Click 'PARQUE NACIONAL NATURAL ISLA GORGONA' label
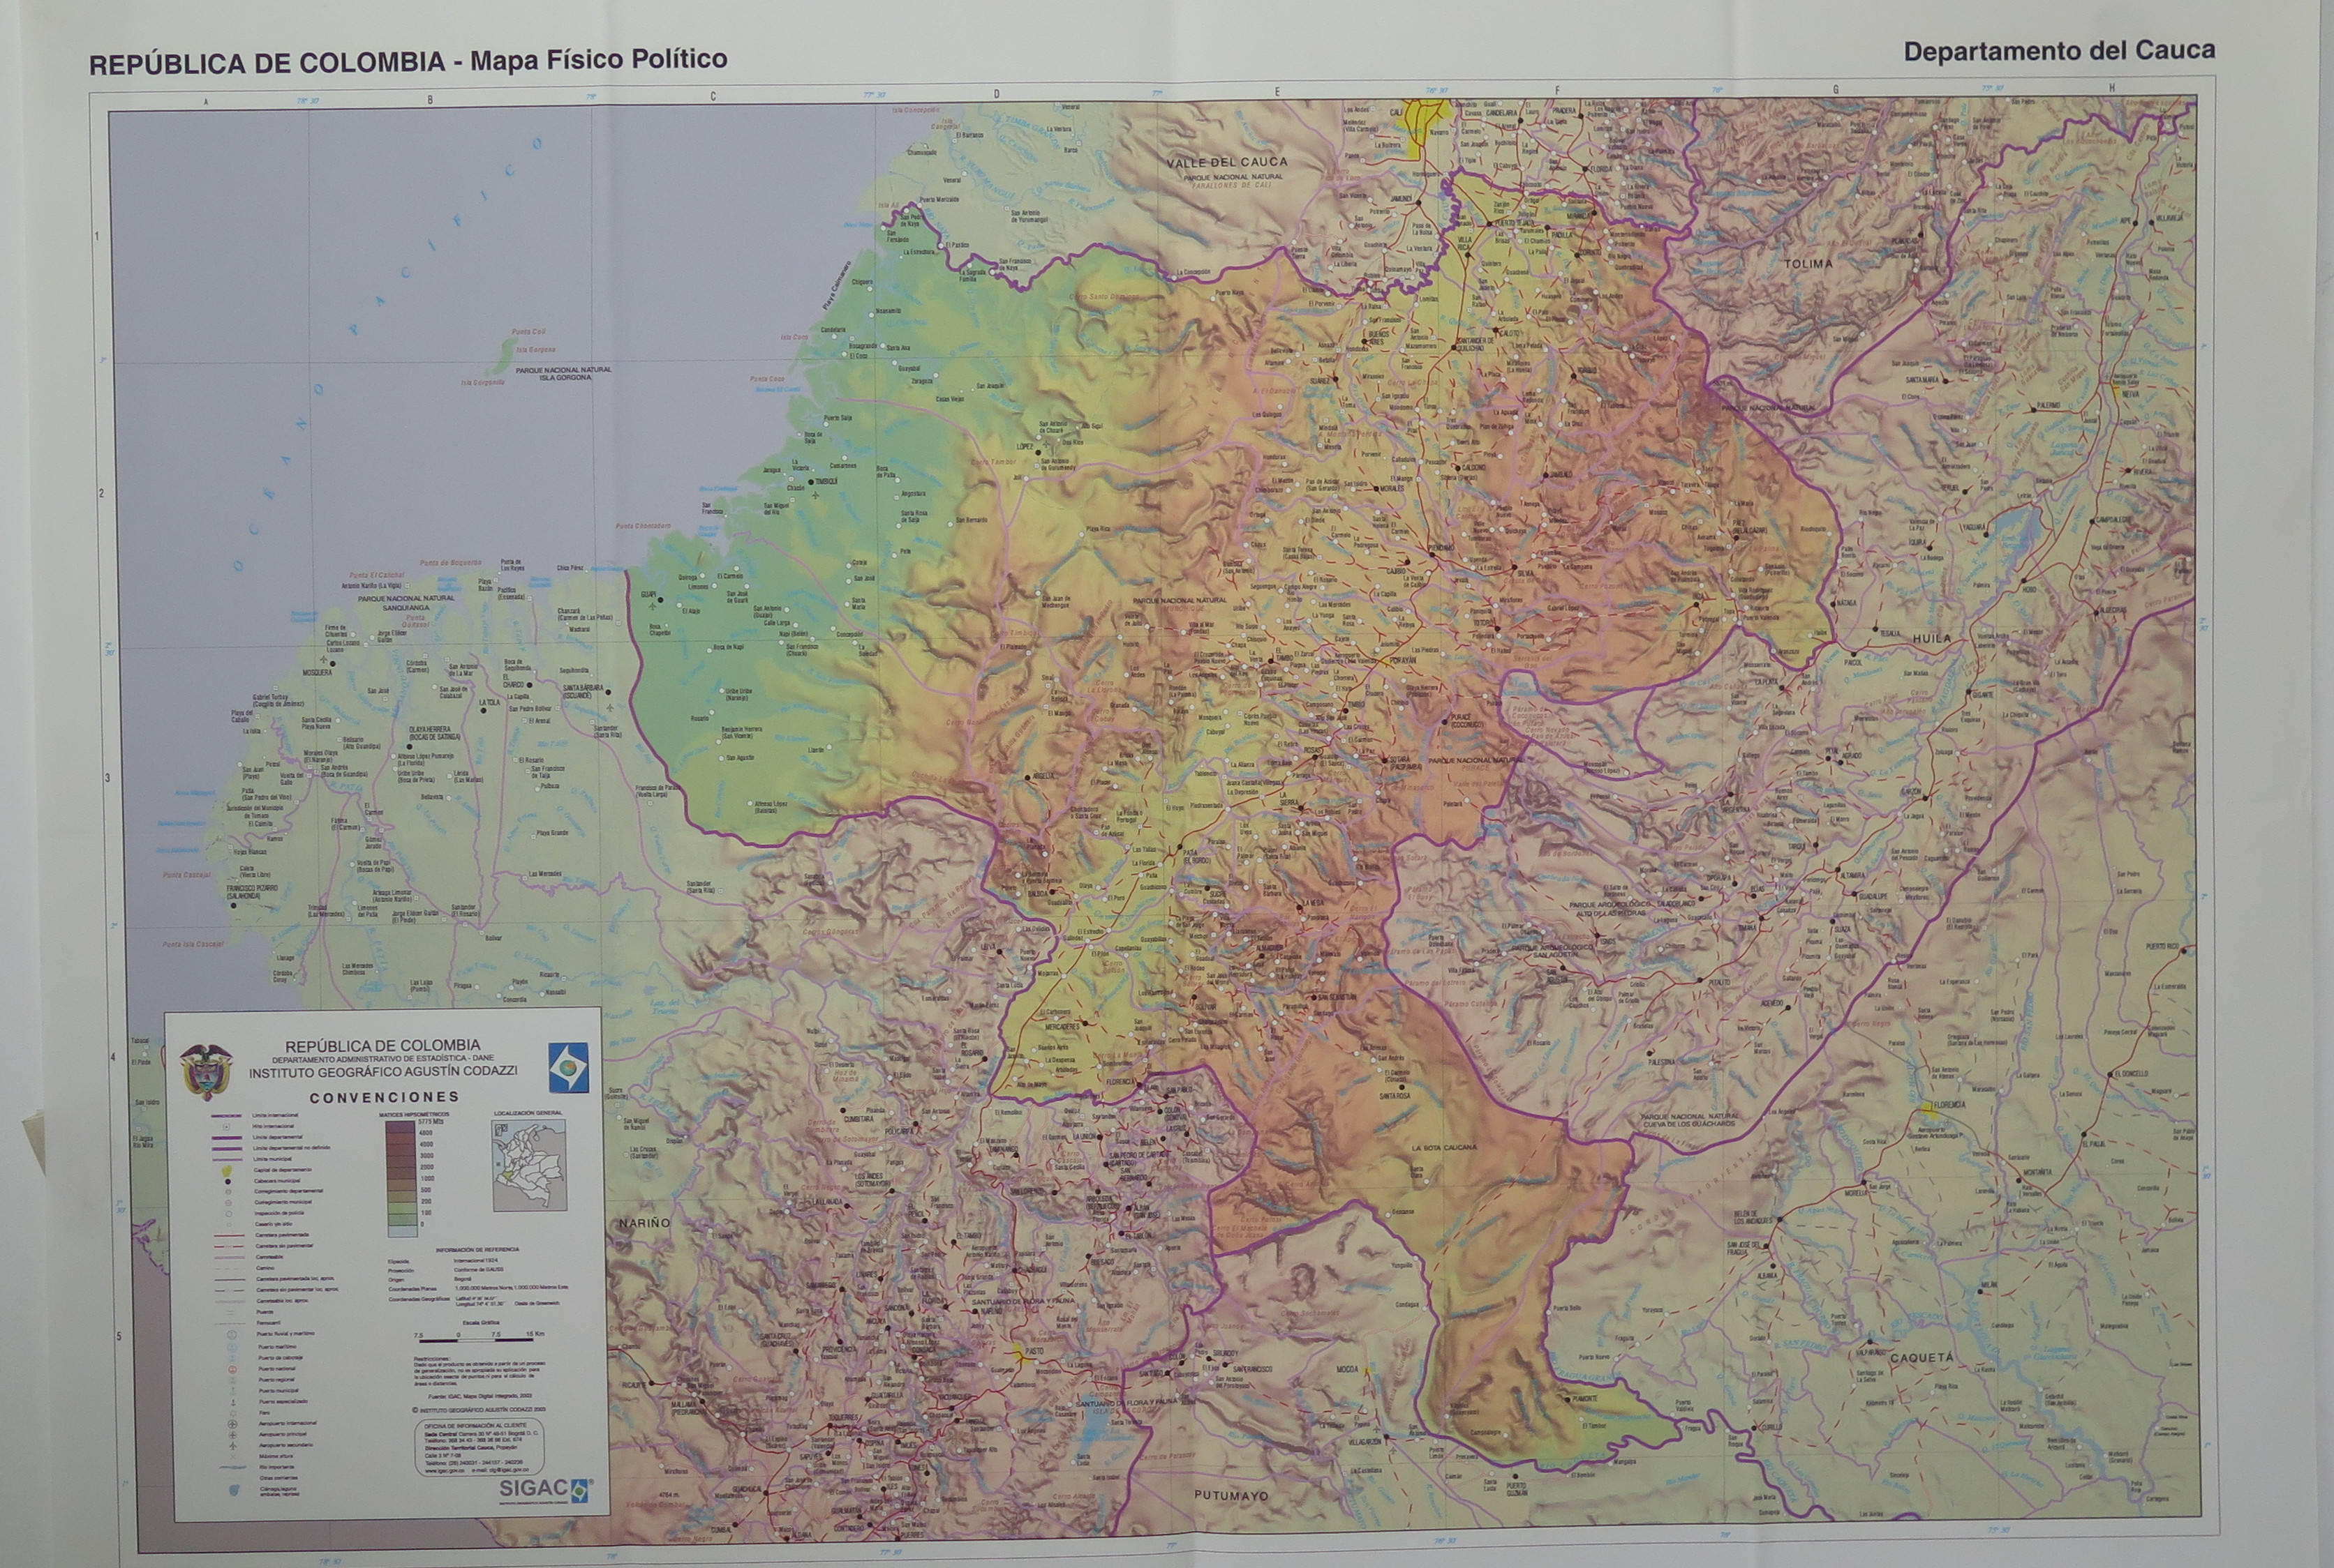The height and width of the screenshot is (1568, 2334). pos(563,375)
